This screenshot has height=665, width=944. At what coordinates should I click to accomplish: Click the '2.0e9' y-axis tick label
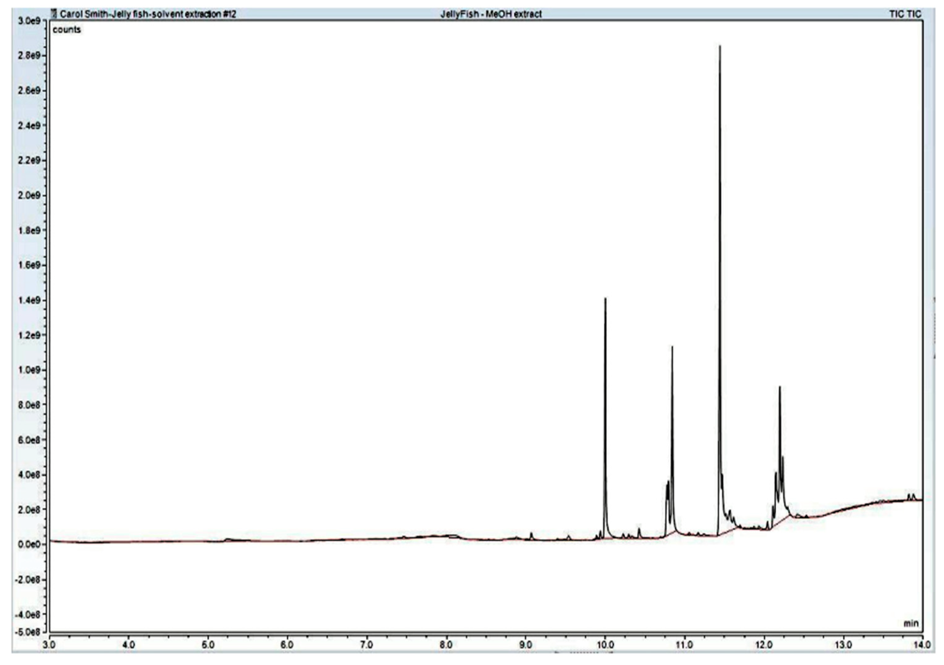30,195
